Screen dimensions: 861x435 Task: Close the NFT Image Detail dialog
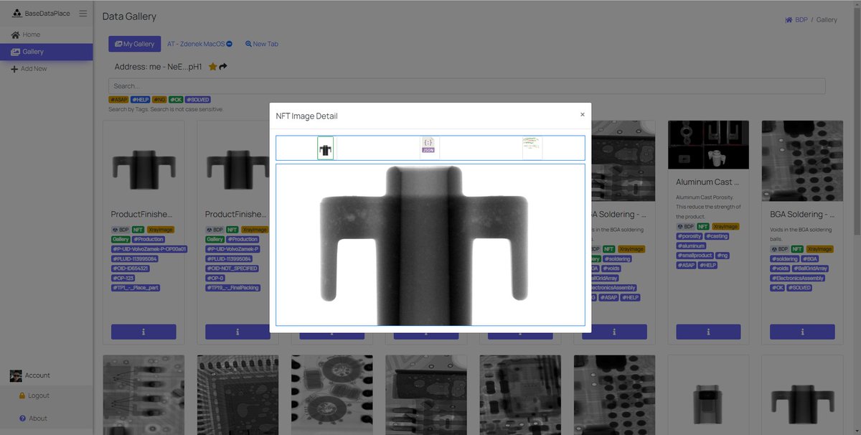[x=582, y=114]
